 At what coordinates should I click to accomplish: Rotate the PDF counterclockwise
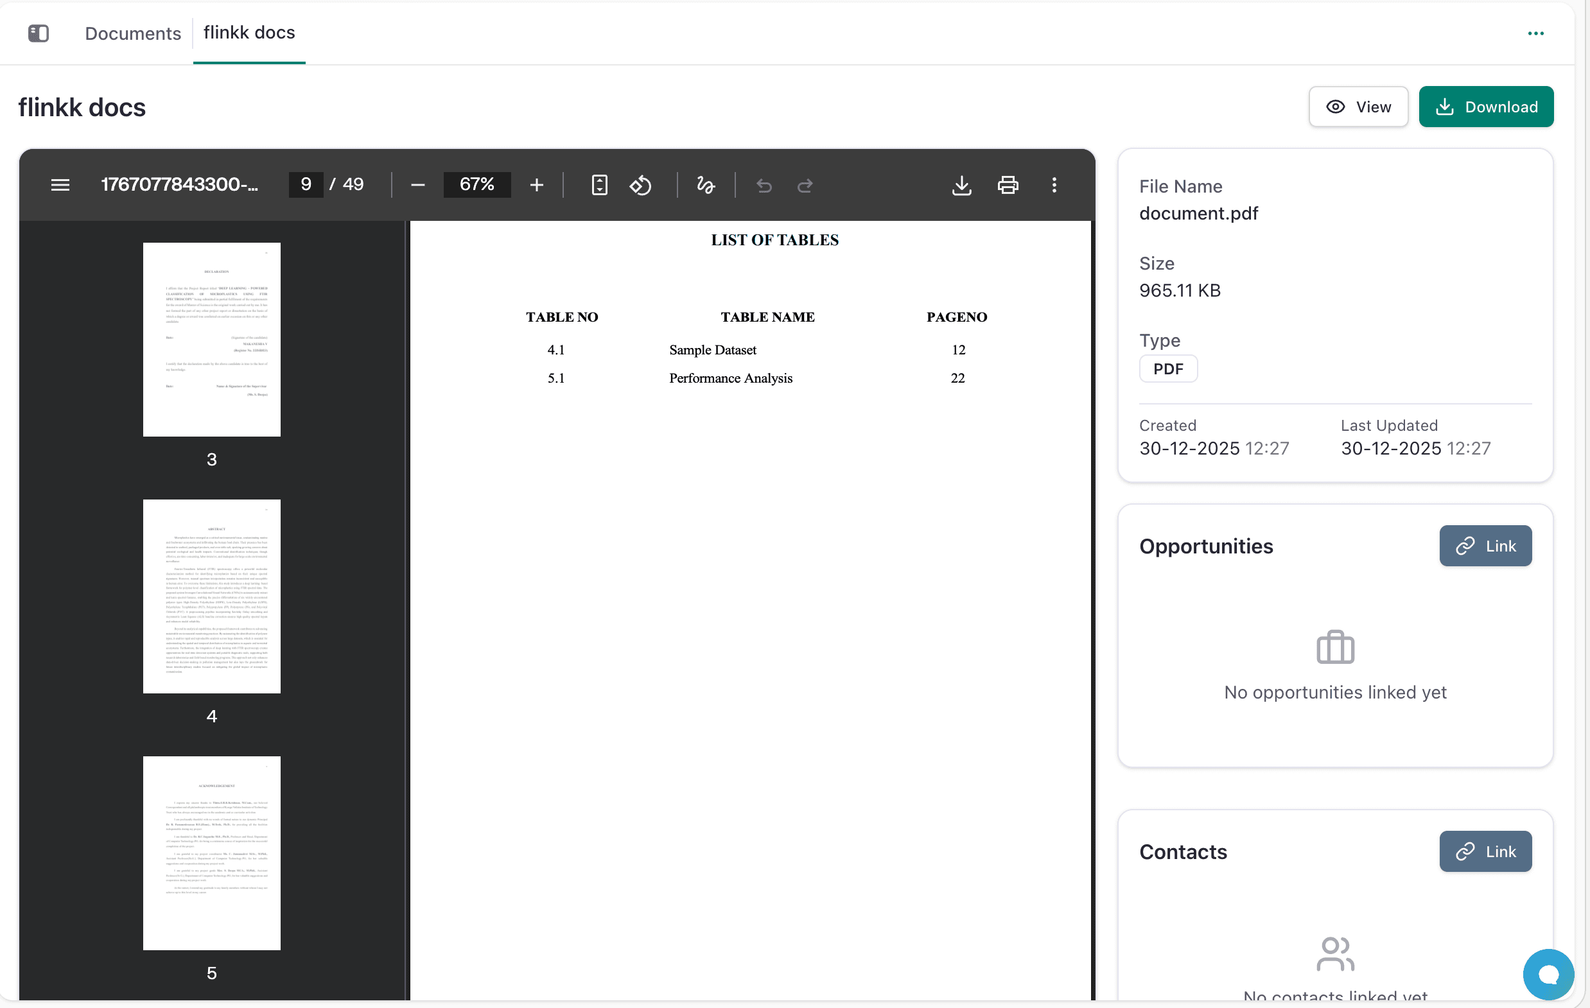click(x=640, y=185)
